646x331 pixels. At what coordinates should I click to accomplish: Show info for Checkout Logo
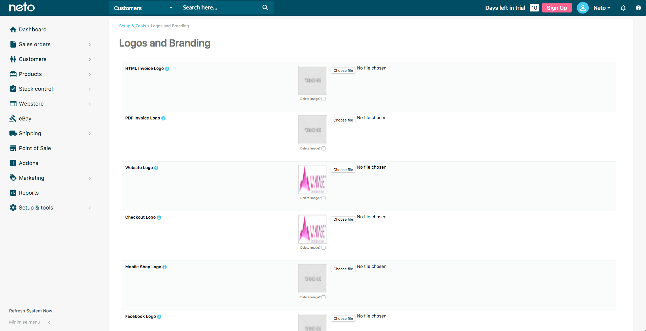click(x=159, y=218)
